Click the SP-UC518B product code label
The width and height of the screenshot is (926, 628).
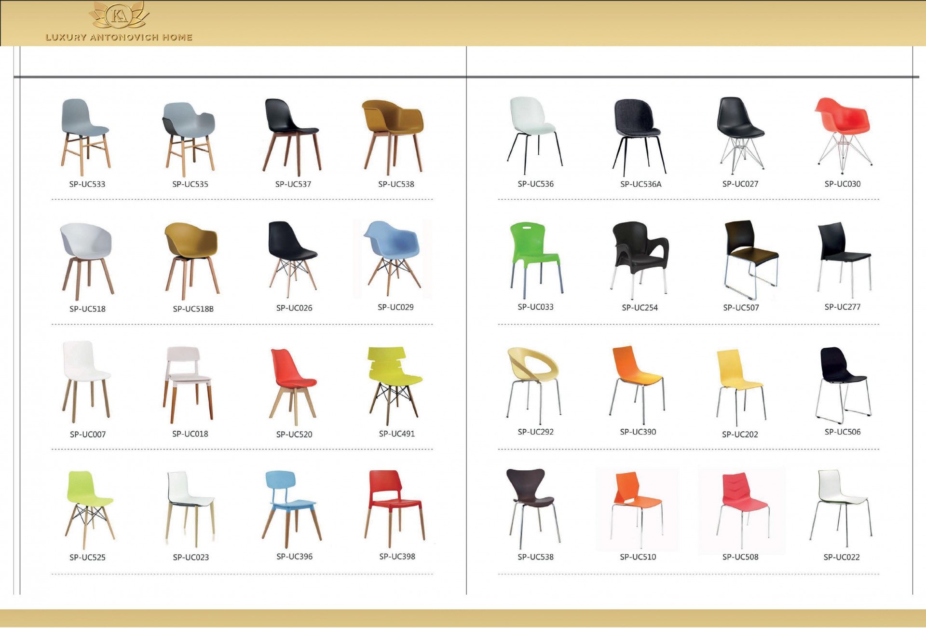(x=193, y=309)
